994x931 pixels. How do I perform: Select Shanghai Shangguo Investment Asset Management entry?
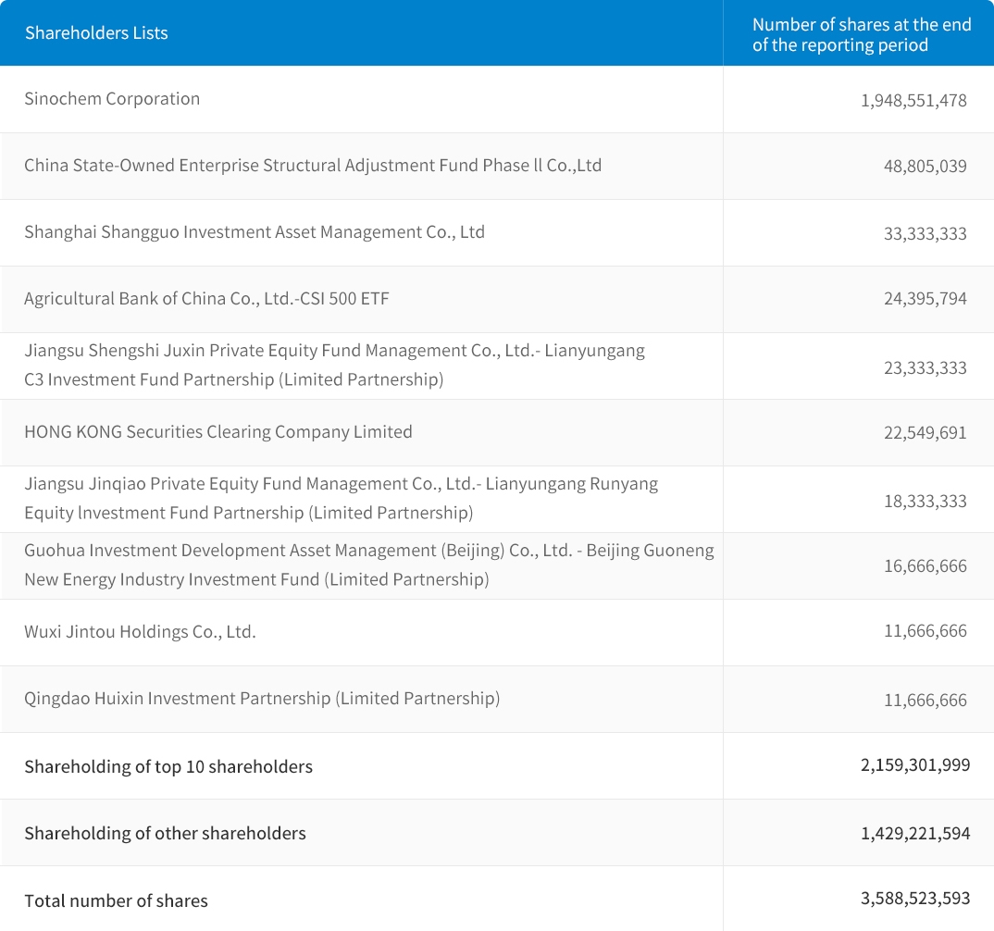point(255,232)
